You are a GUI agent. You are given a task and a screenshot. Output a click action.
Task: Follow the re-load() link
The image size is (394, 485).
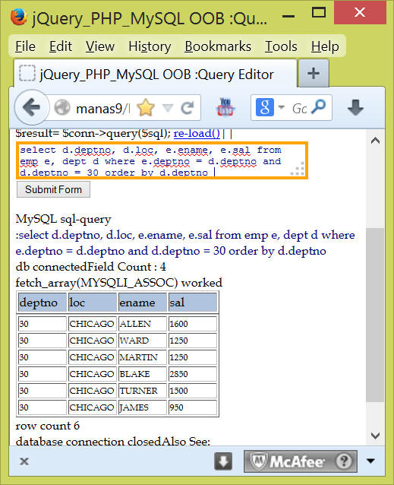[197, 133]
